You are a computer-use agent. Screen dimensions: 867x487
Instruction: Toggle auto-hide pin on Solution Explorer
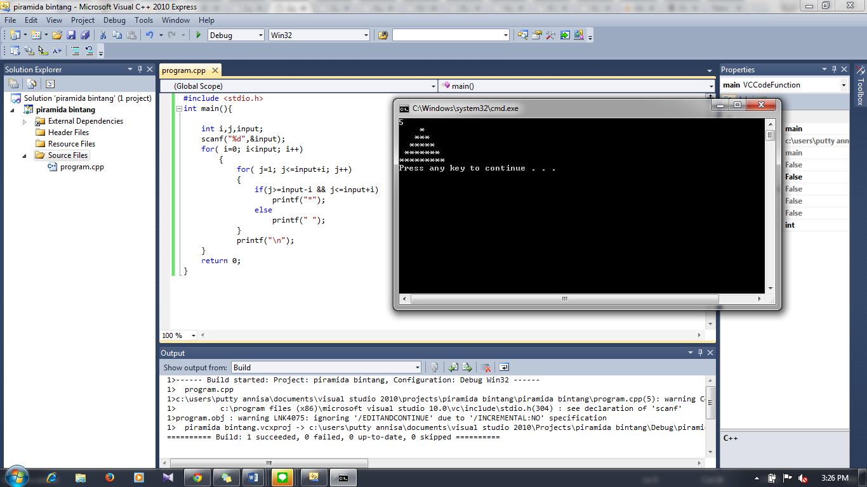point(140,69)
